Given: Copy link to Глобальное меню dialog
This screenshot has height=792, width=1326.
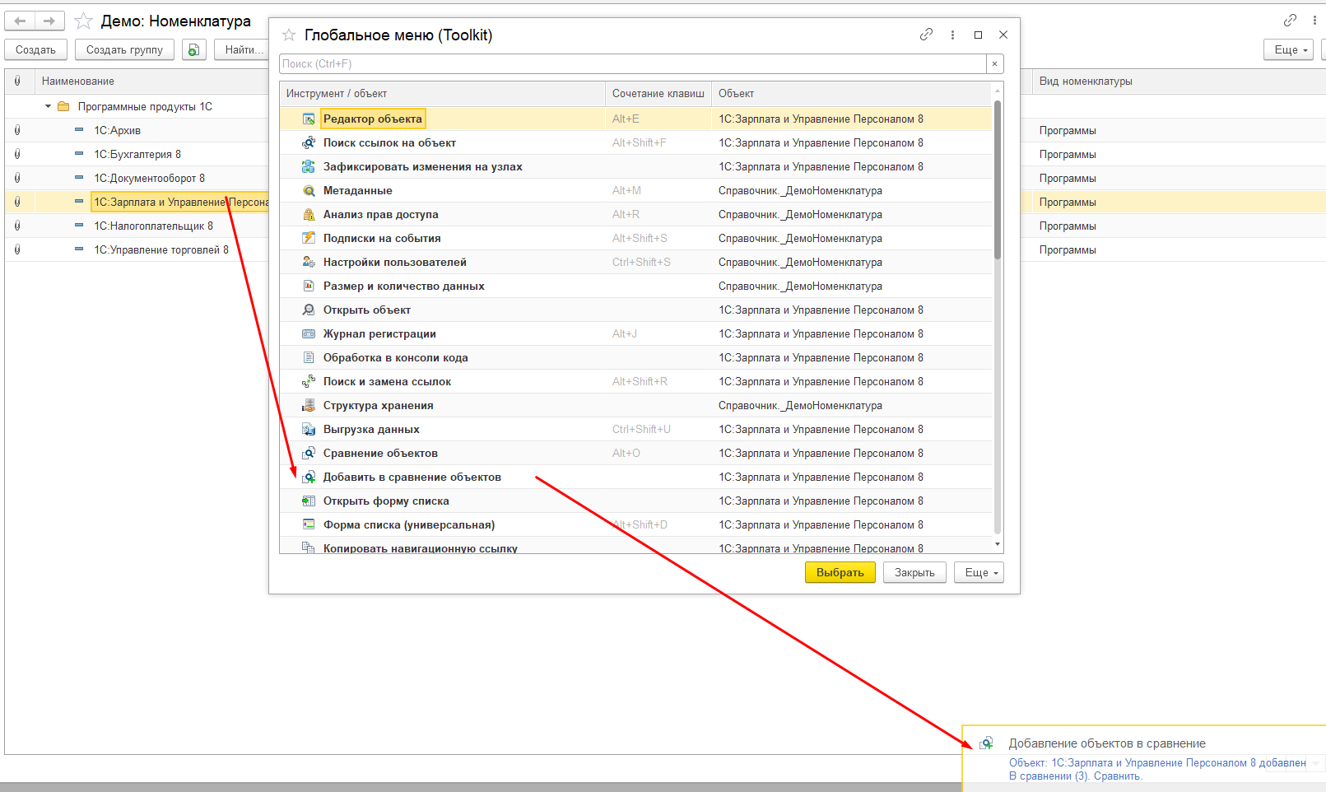Looking at the screenshot, I should (x=927, y=35).
